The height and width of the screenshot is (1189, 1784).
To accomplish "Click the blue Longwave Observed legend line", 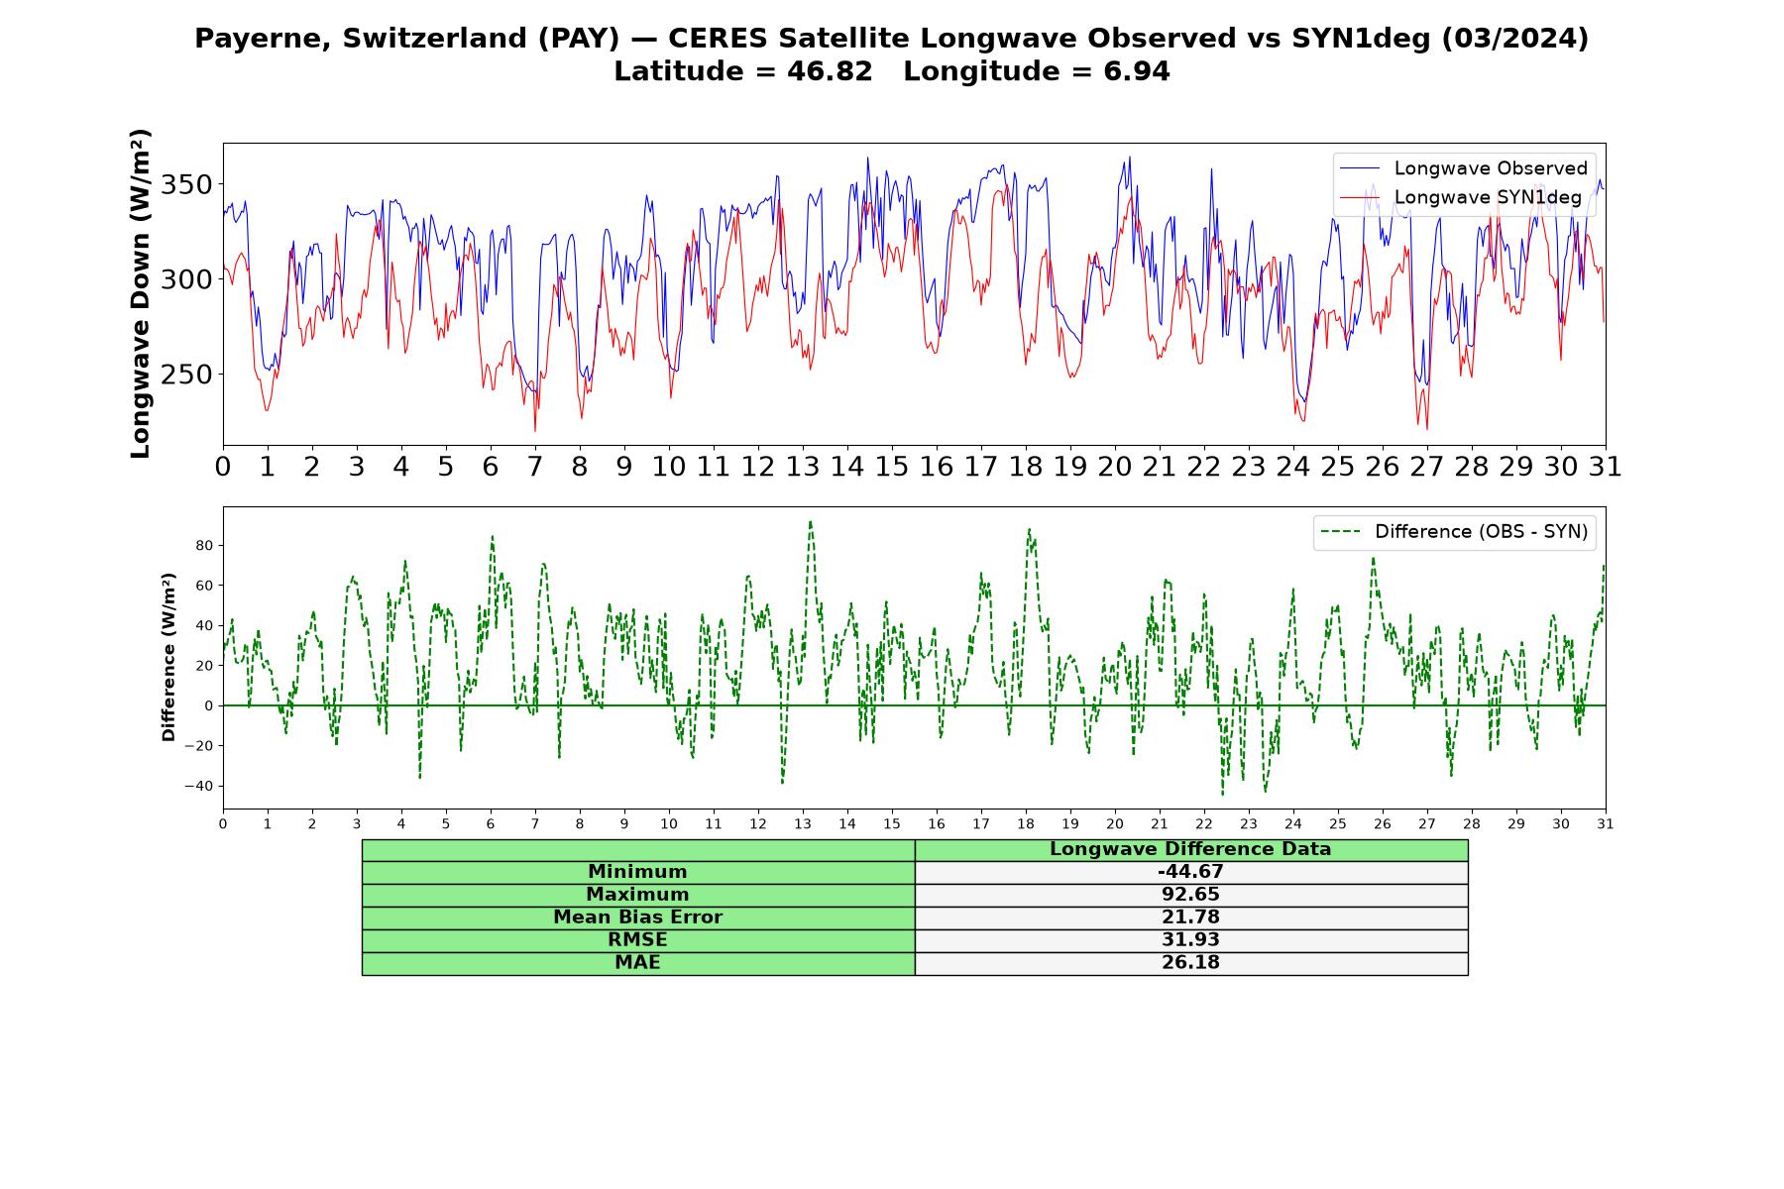I will tap(1359, 168).
